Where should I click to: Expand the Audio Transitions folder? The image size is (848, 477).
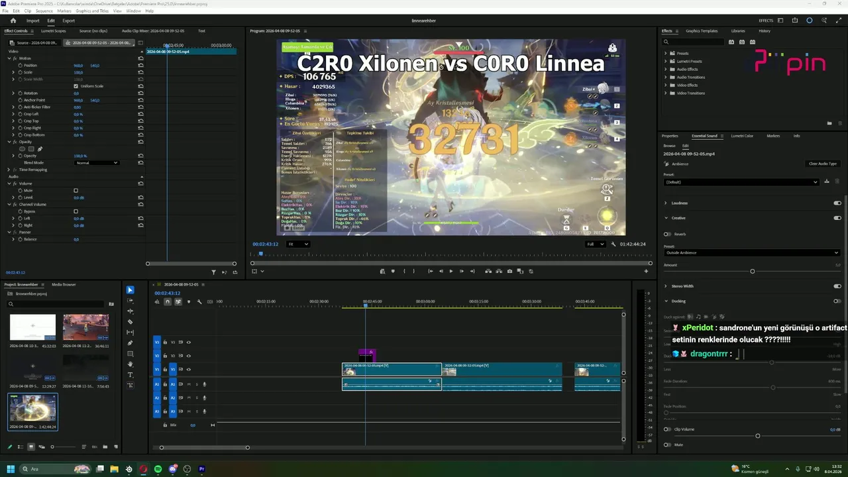click(666, 78)
